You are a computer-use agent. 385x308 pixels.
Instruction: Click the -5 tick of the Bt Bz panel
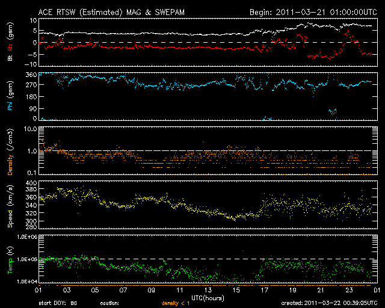coord(32,54)
